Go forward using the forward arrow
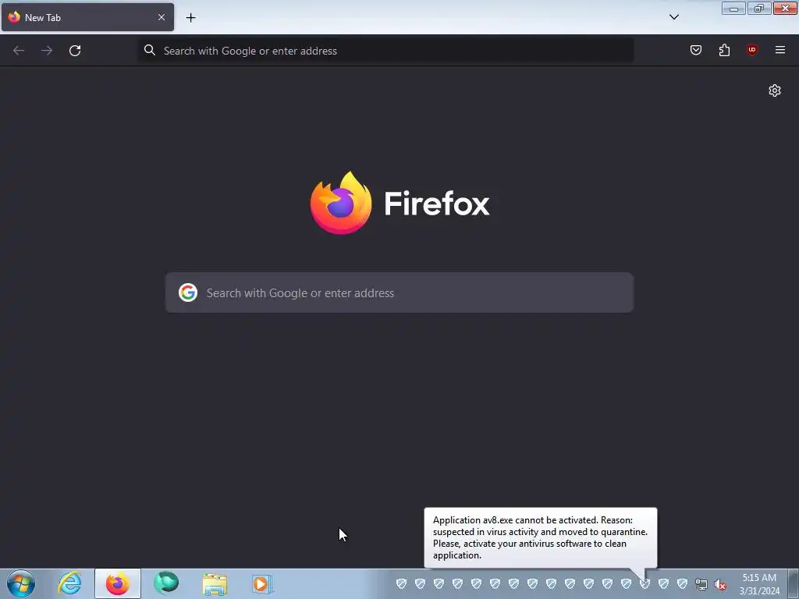The height and width of the screenshot is (599, 799). point(47,51)
